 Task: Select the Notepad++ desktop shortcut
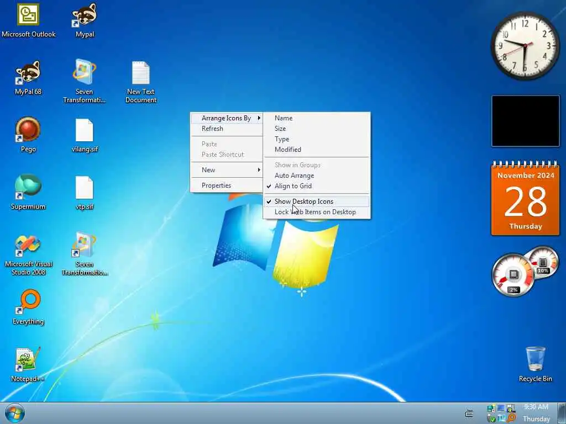coord(28,364)
